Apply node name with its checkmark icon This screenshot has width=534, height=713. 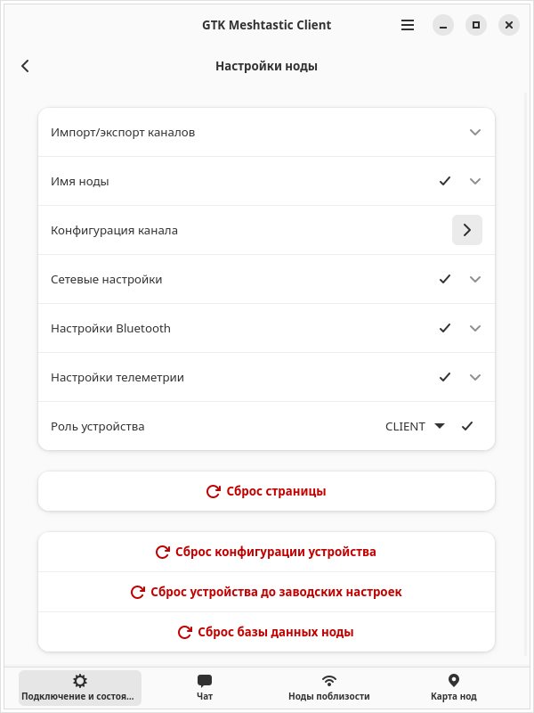pos(445,182)
